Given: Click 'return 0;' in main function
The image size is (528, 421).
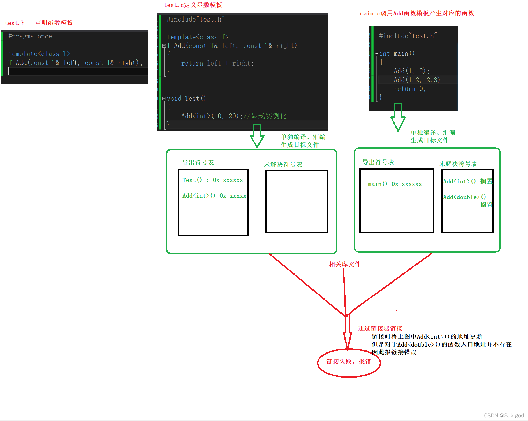Looking at the screenshot, I should 410,89.
